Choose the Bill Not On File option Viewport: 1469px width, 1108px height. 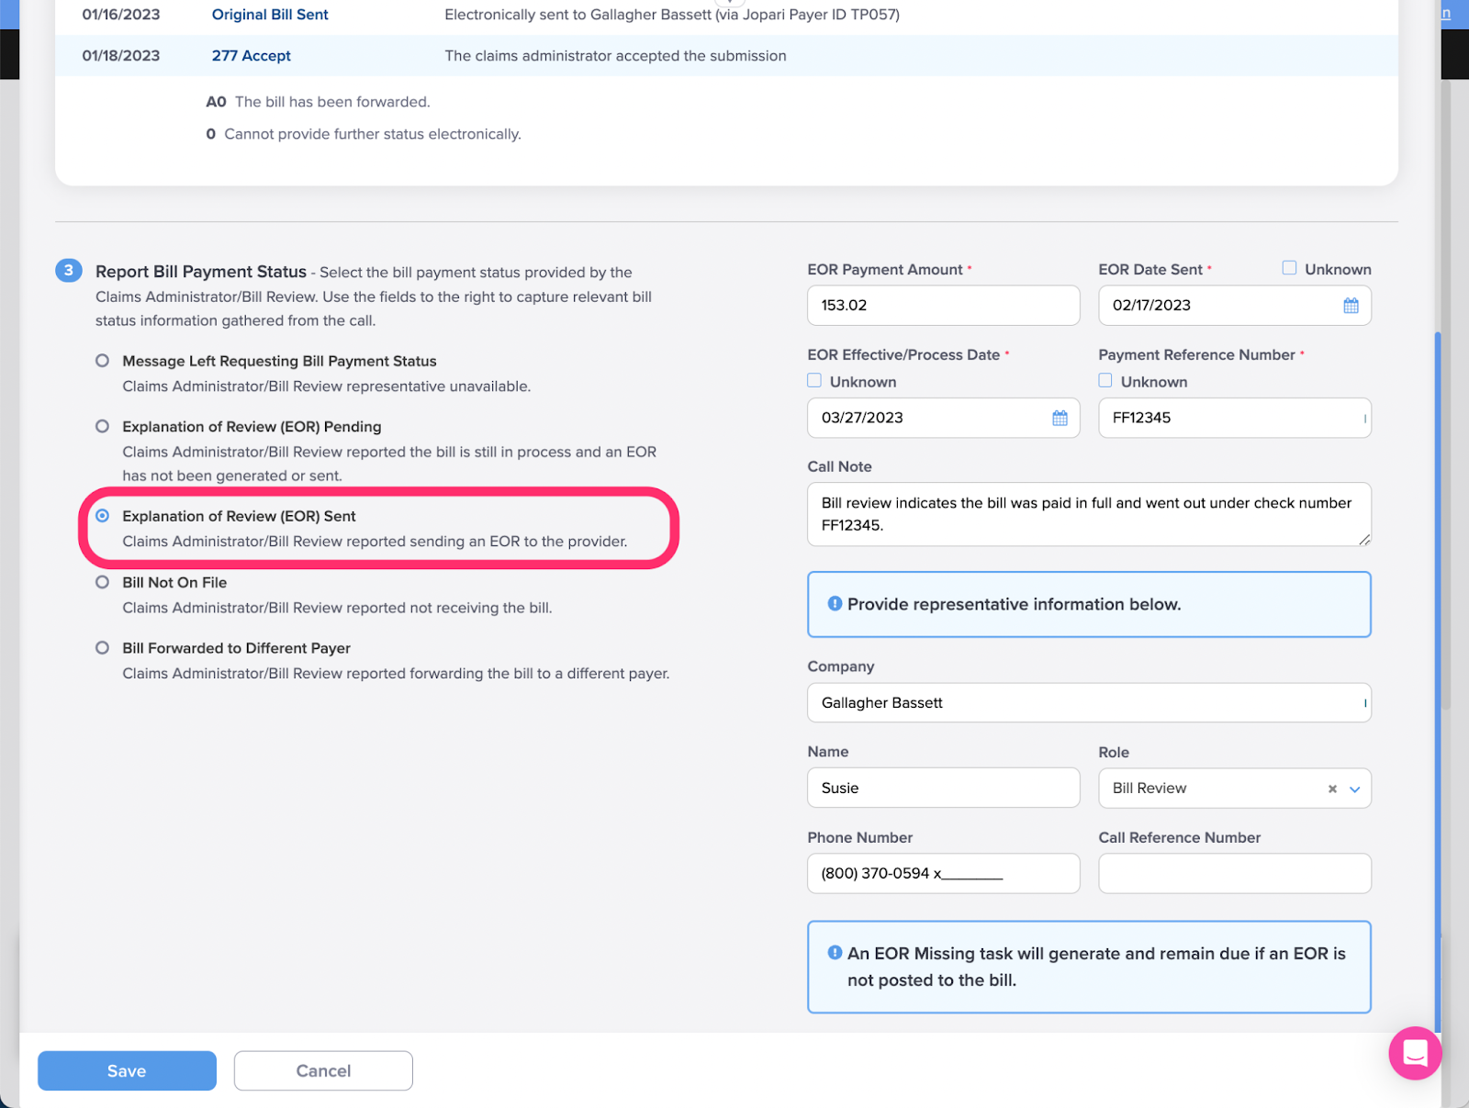[103, 582]
